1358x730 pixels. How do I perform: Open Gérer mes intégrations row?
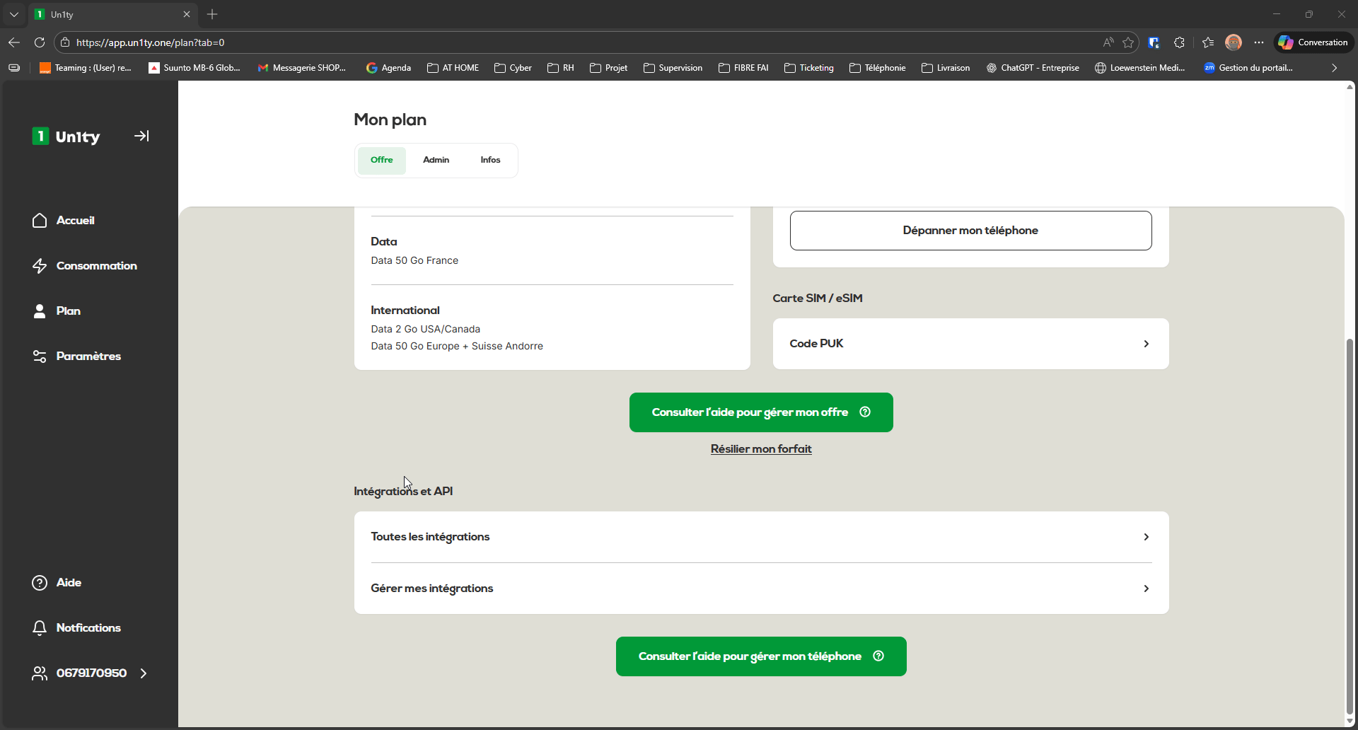click(1146, 589)
